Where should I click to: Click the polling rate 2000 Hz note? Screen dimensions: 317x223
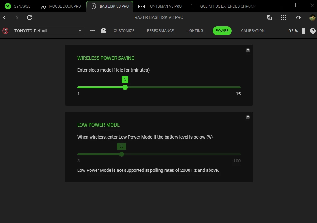pyautogui.click(x=148, y=170)
